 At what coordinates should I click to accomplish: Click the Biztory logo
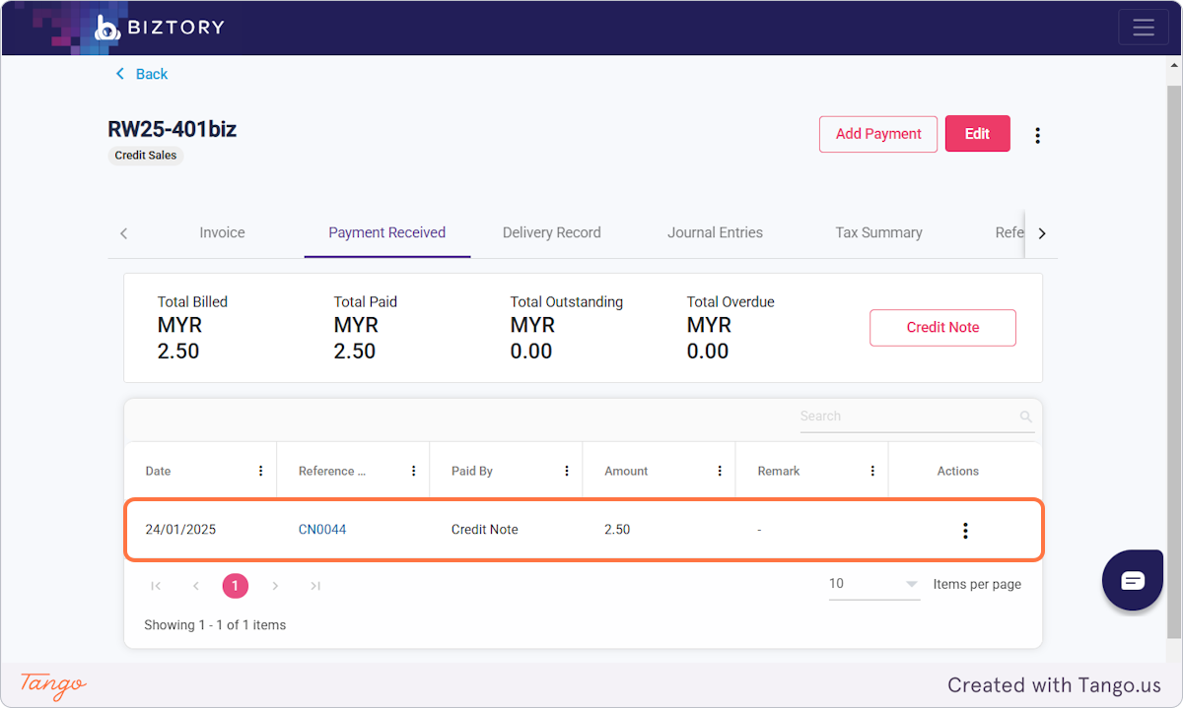coord(160,28)
